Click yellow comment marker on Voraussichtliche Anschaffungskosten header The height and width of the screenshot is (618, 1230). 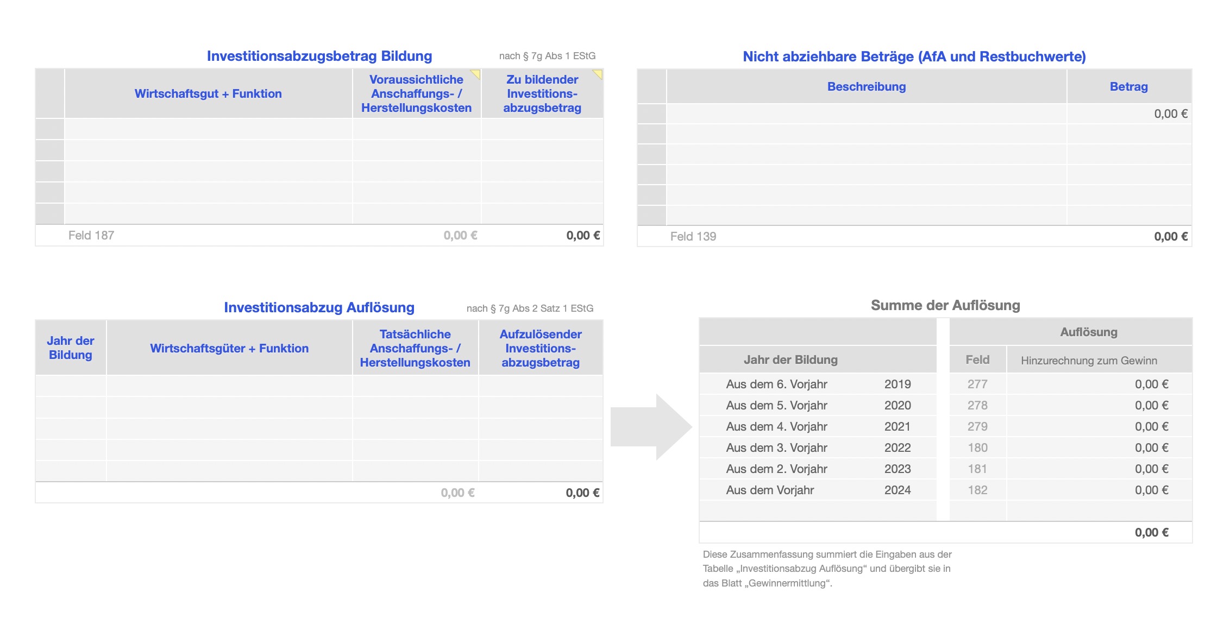[476, 73]
